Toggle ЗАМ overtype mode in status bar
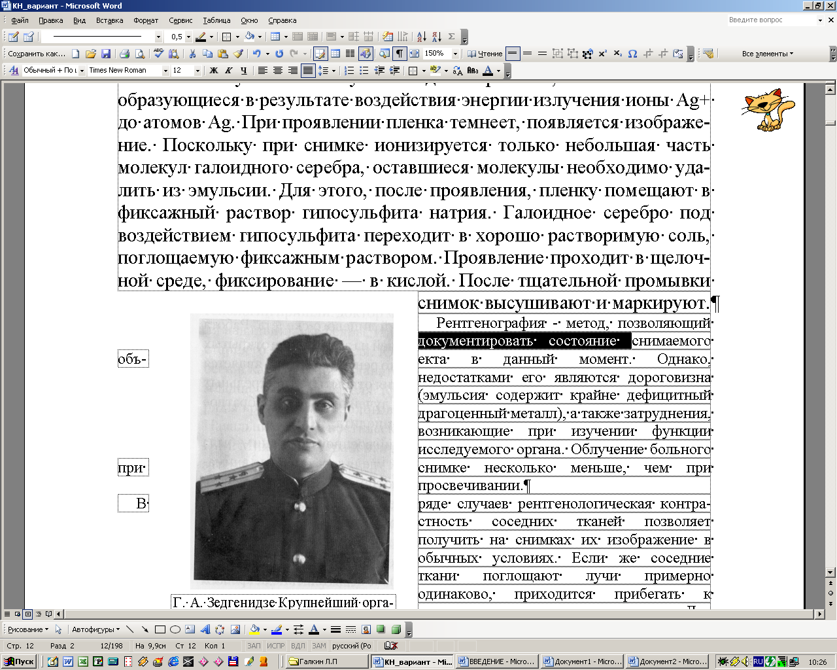The width and height of the screenshot is (837, 670). click(x=319, y=646)
